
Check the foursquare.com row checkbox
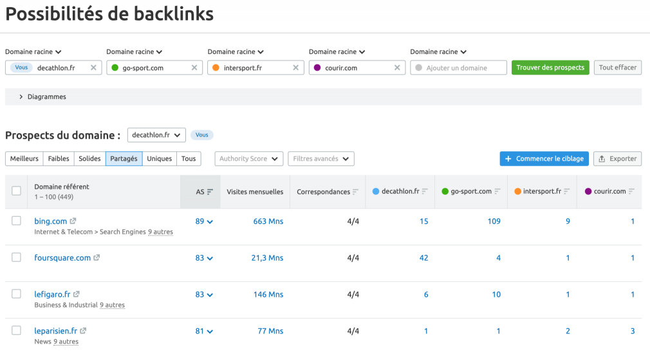[x=16, y=257]
